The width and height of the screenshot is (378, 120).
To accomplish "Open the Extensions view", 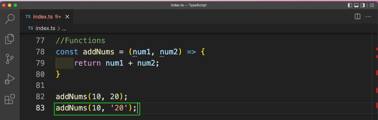I will pyautogui.click(x=10, y=99).
